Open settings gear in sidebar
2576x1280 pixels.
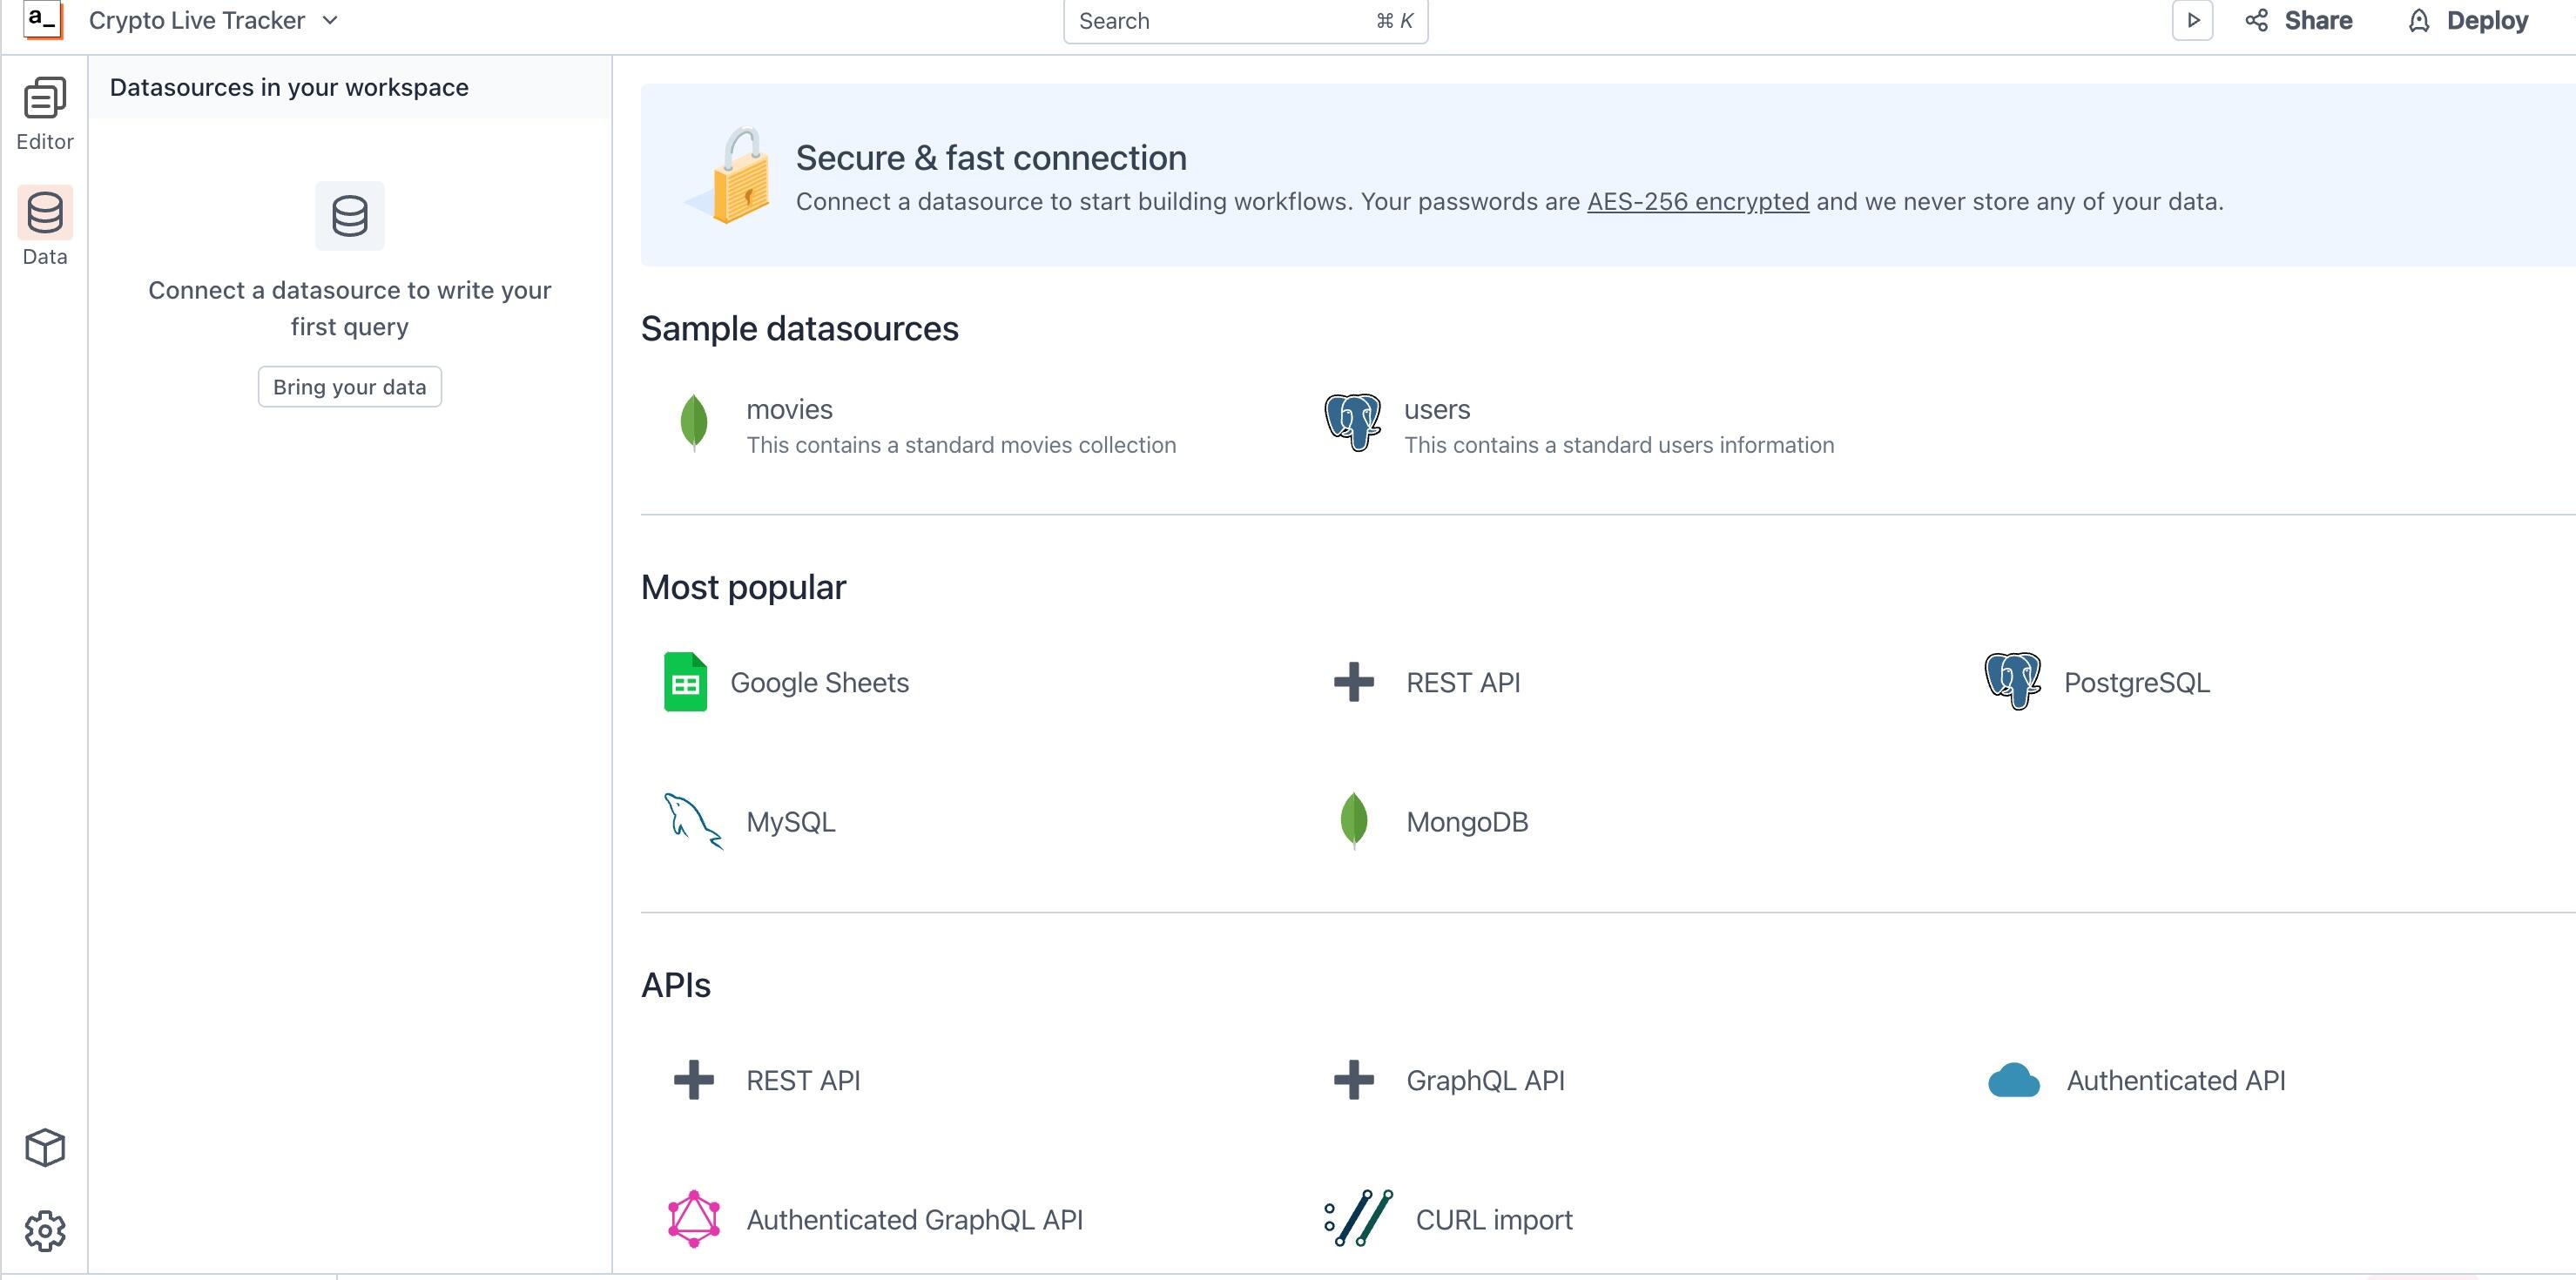44,1230
